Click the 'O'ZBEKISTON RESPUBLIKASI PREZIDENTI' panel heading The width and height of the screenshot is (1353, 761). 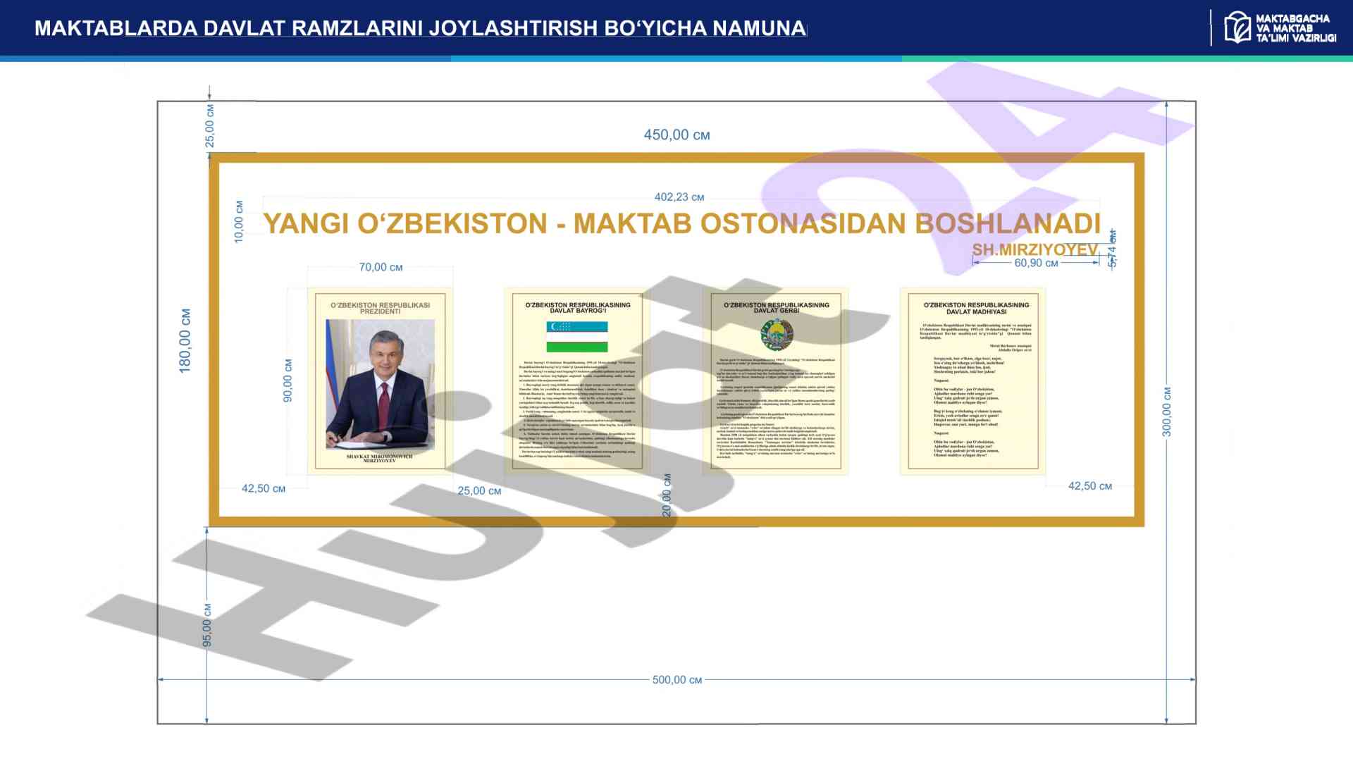pos(381,308)
